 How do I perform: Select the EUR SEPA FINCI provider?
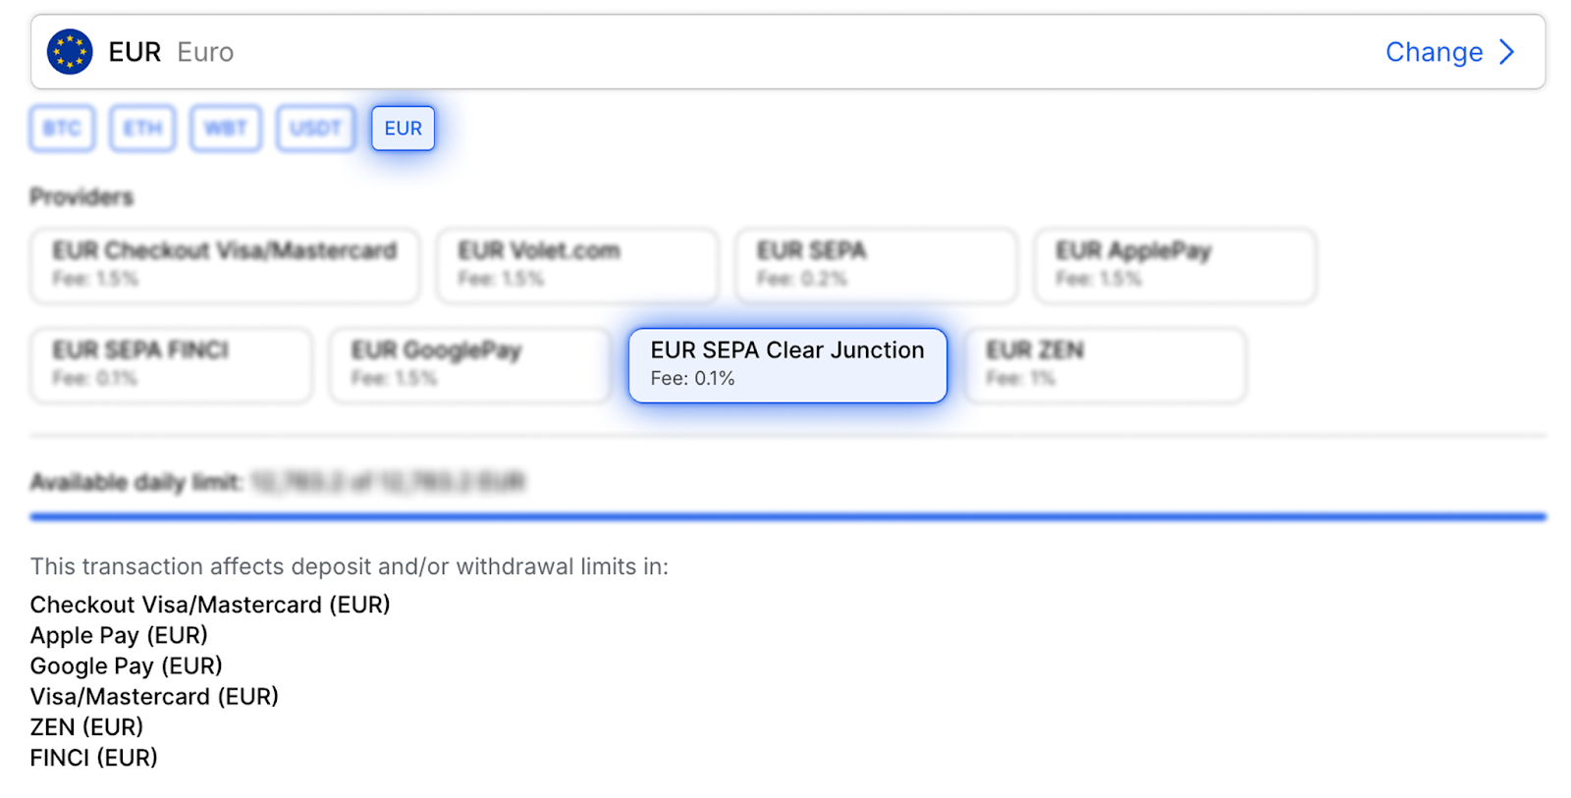point(171,365)
